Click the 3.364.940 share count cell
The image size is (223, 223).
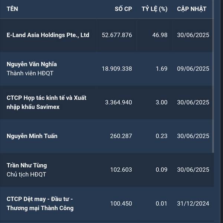[119, 103]
